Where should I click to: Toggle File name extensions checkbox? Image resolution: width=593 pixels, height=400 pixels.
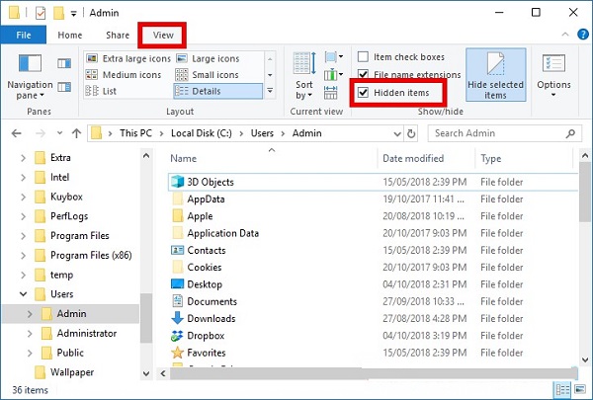pyautogui.click(x=364, y=74)
